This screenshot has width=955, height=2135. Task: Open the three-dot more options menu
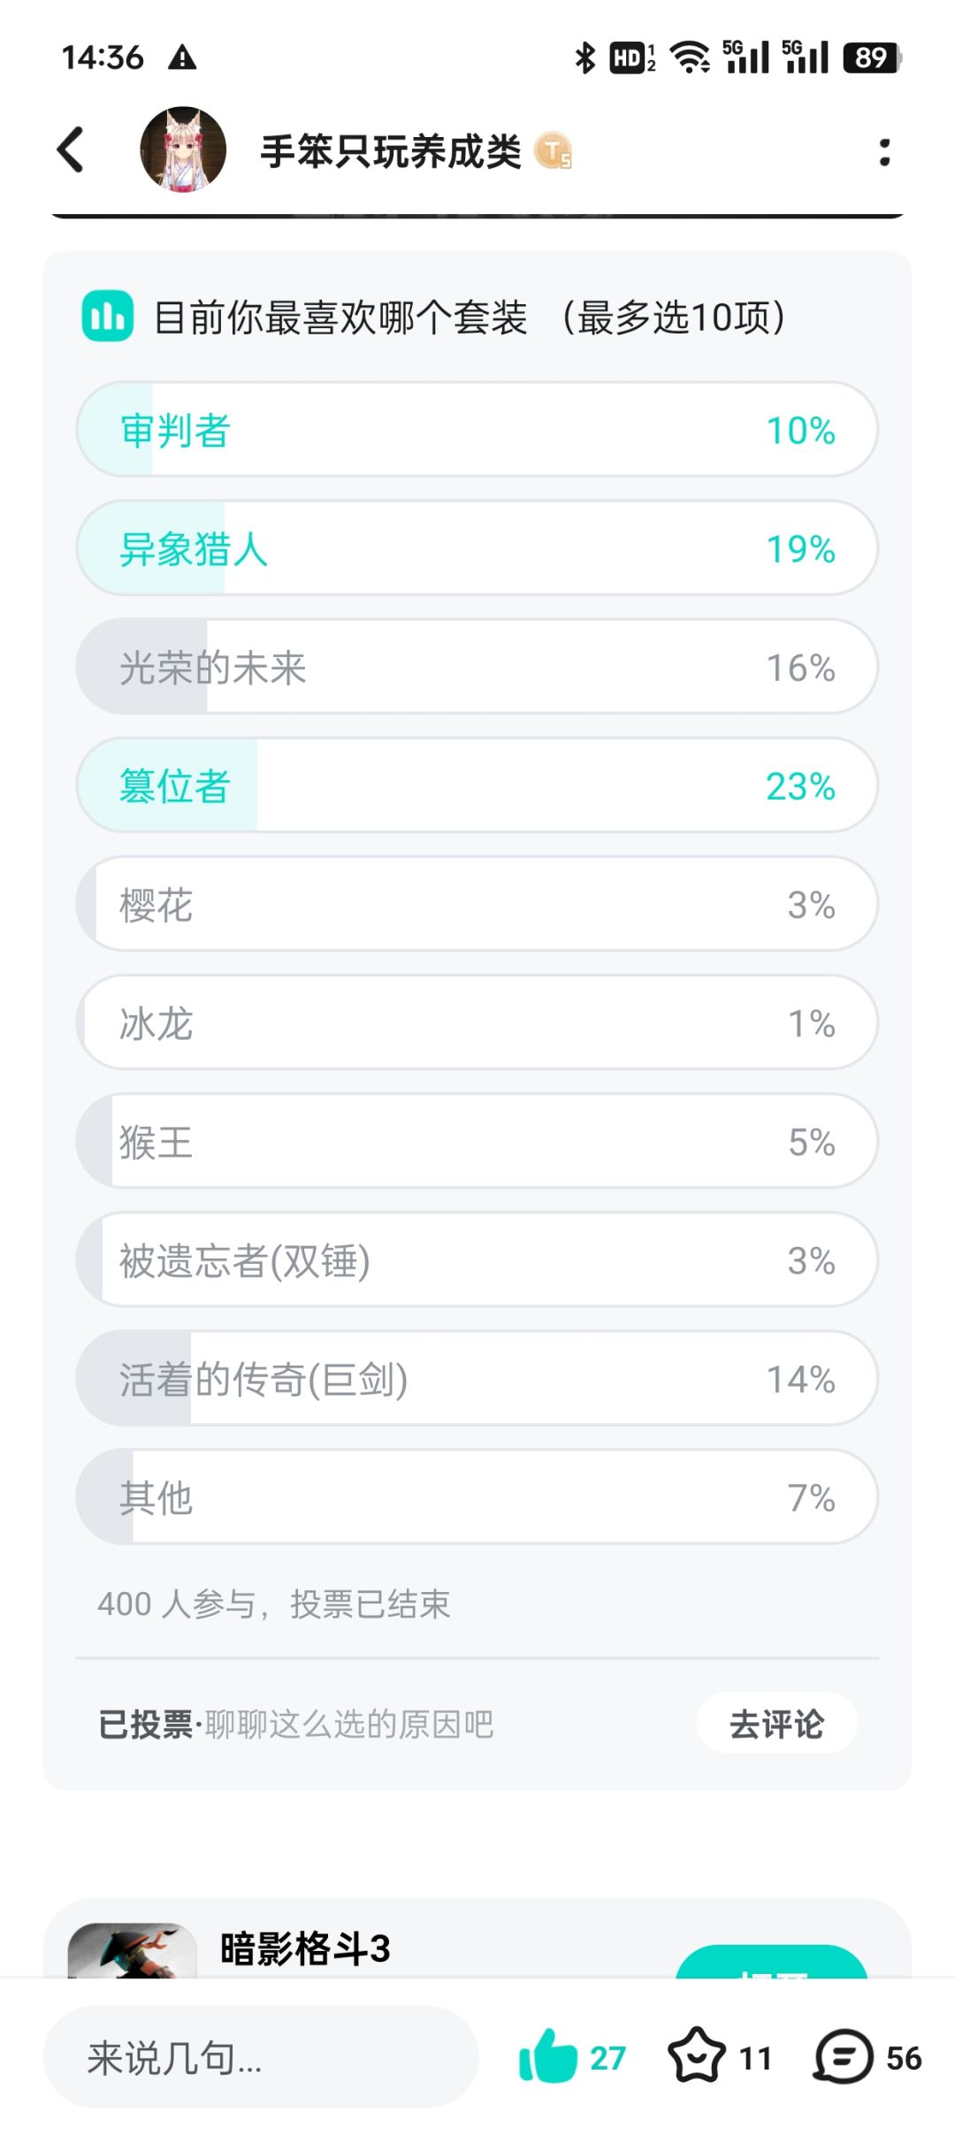click(x=883, y=152)
